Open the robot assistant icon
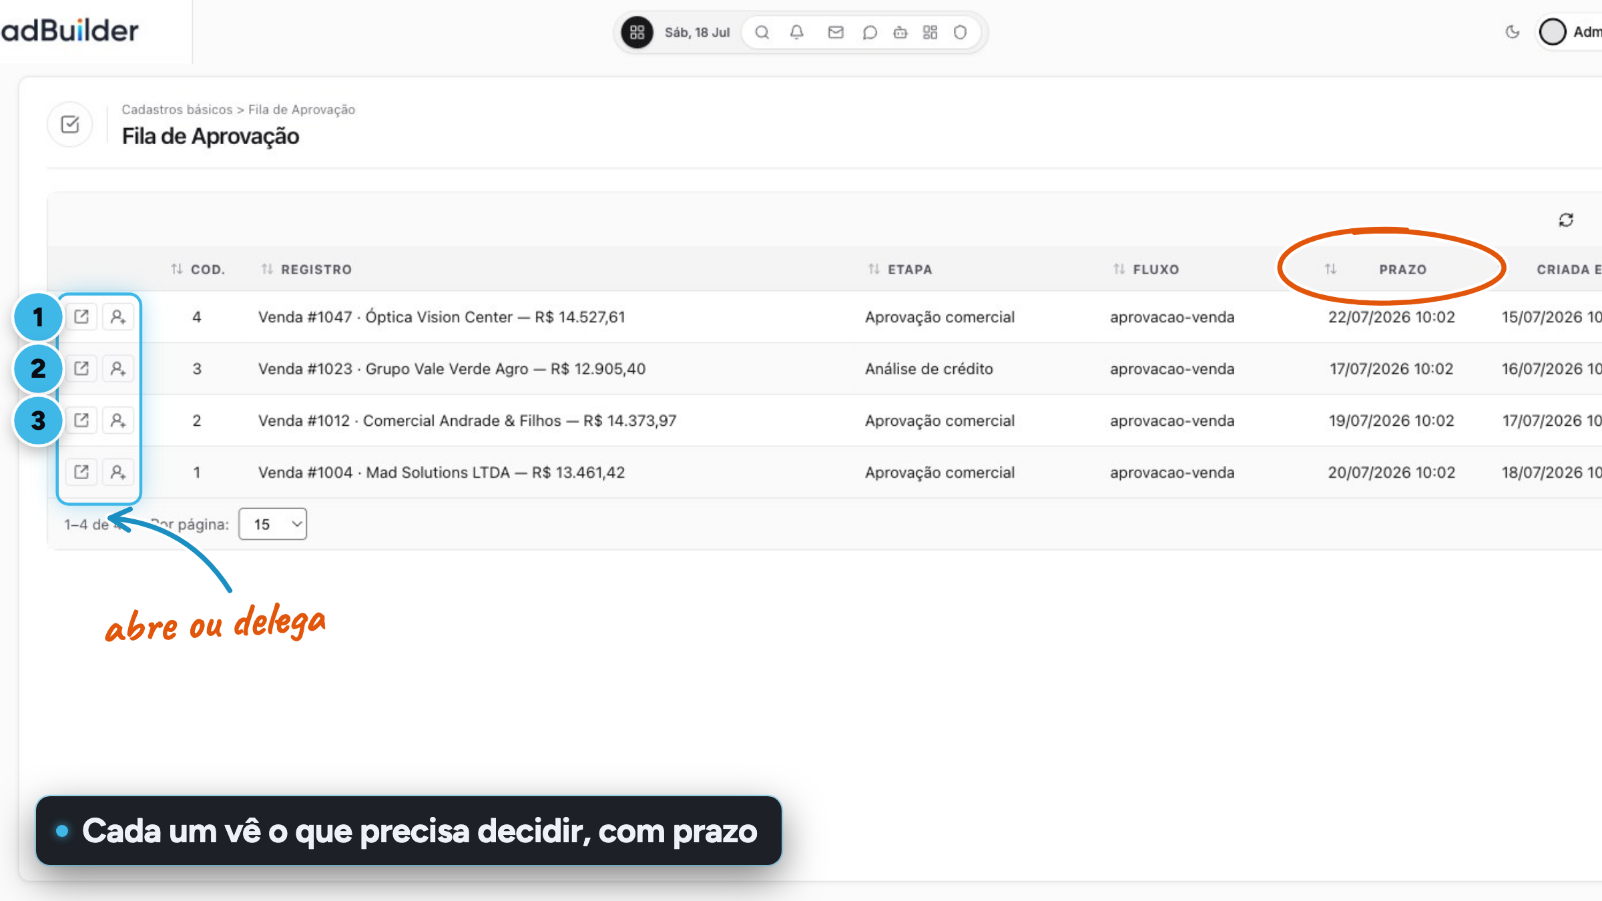Image resolution: width=1602 pixels, height=901 pixels. point(900,32)
